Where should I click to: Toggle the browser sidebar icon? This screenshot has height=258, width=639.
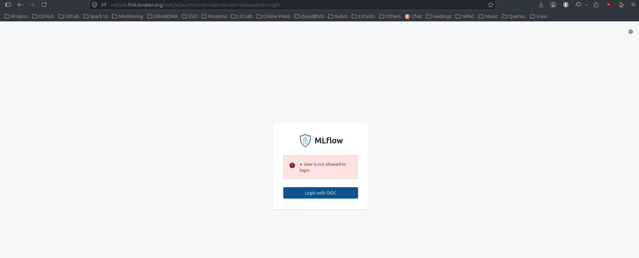(8, 5)
